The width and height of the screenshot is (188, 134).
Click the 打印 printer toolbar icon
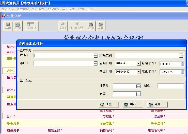(18, 26)
